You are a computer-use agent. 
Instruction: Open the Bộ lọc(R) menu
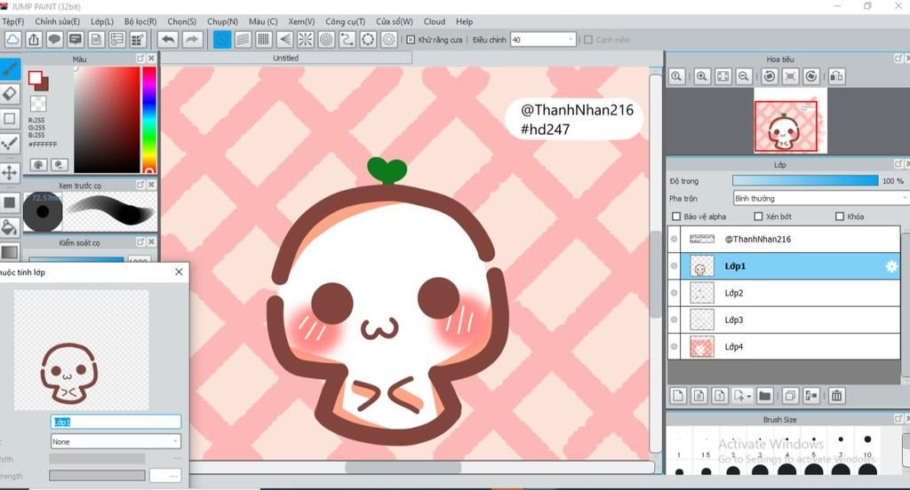tap(140, 21)
